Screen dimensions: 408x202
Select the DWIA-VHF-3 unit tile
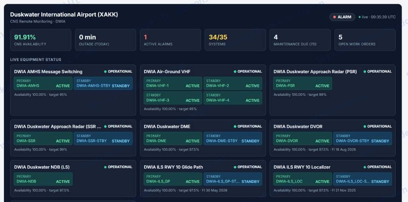coord(173,98)
